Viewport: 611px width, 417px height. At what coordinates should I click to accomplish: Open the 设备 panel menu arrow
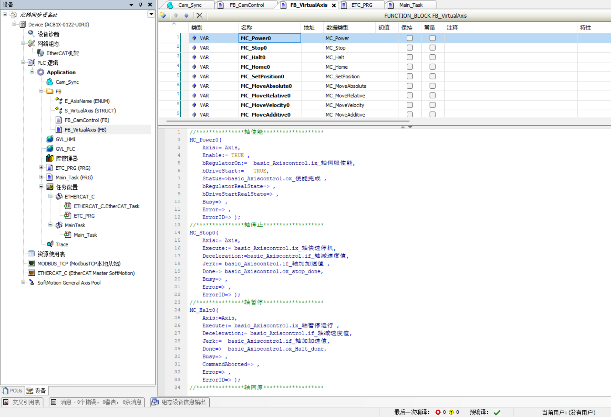[131, 5]
